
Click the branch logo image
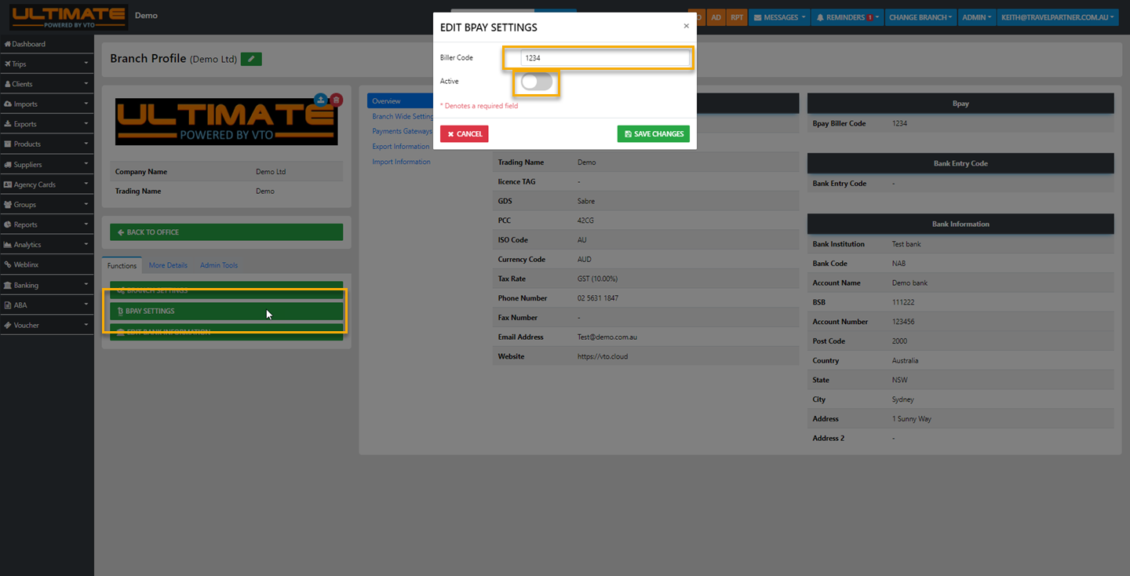point(227,122)
